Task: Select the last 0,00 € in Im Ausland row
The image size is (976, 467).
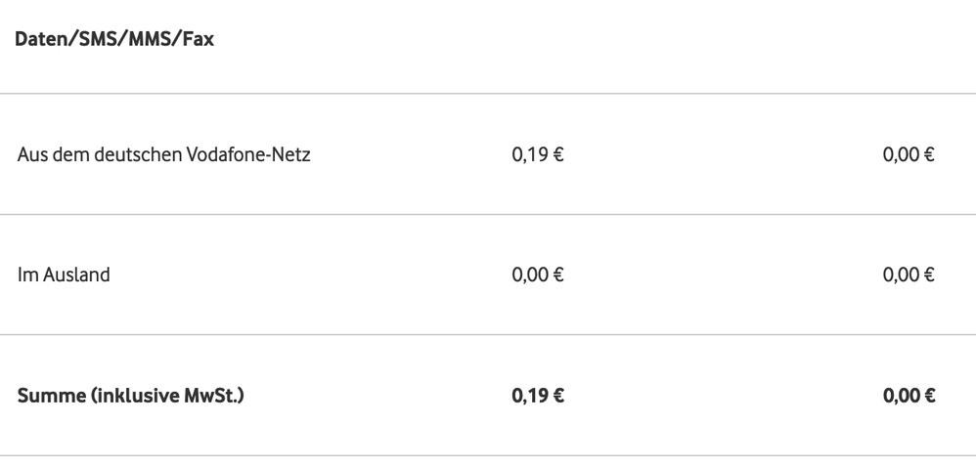Action: [909, 275]
